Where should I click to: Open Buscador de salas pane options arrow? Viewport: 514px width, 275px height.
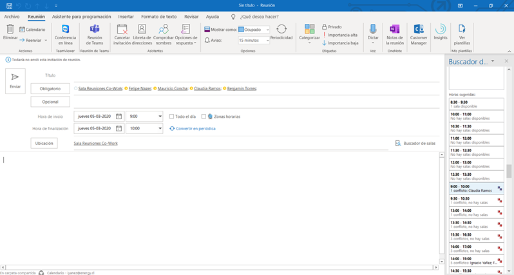[493, 61]
